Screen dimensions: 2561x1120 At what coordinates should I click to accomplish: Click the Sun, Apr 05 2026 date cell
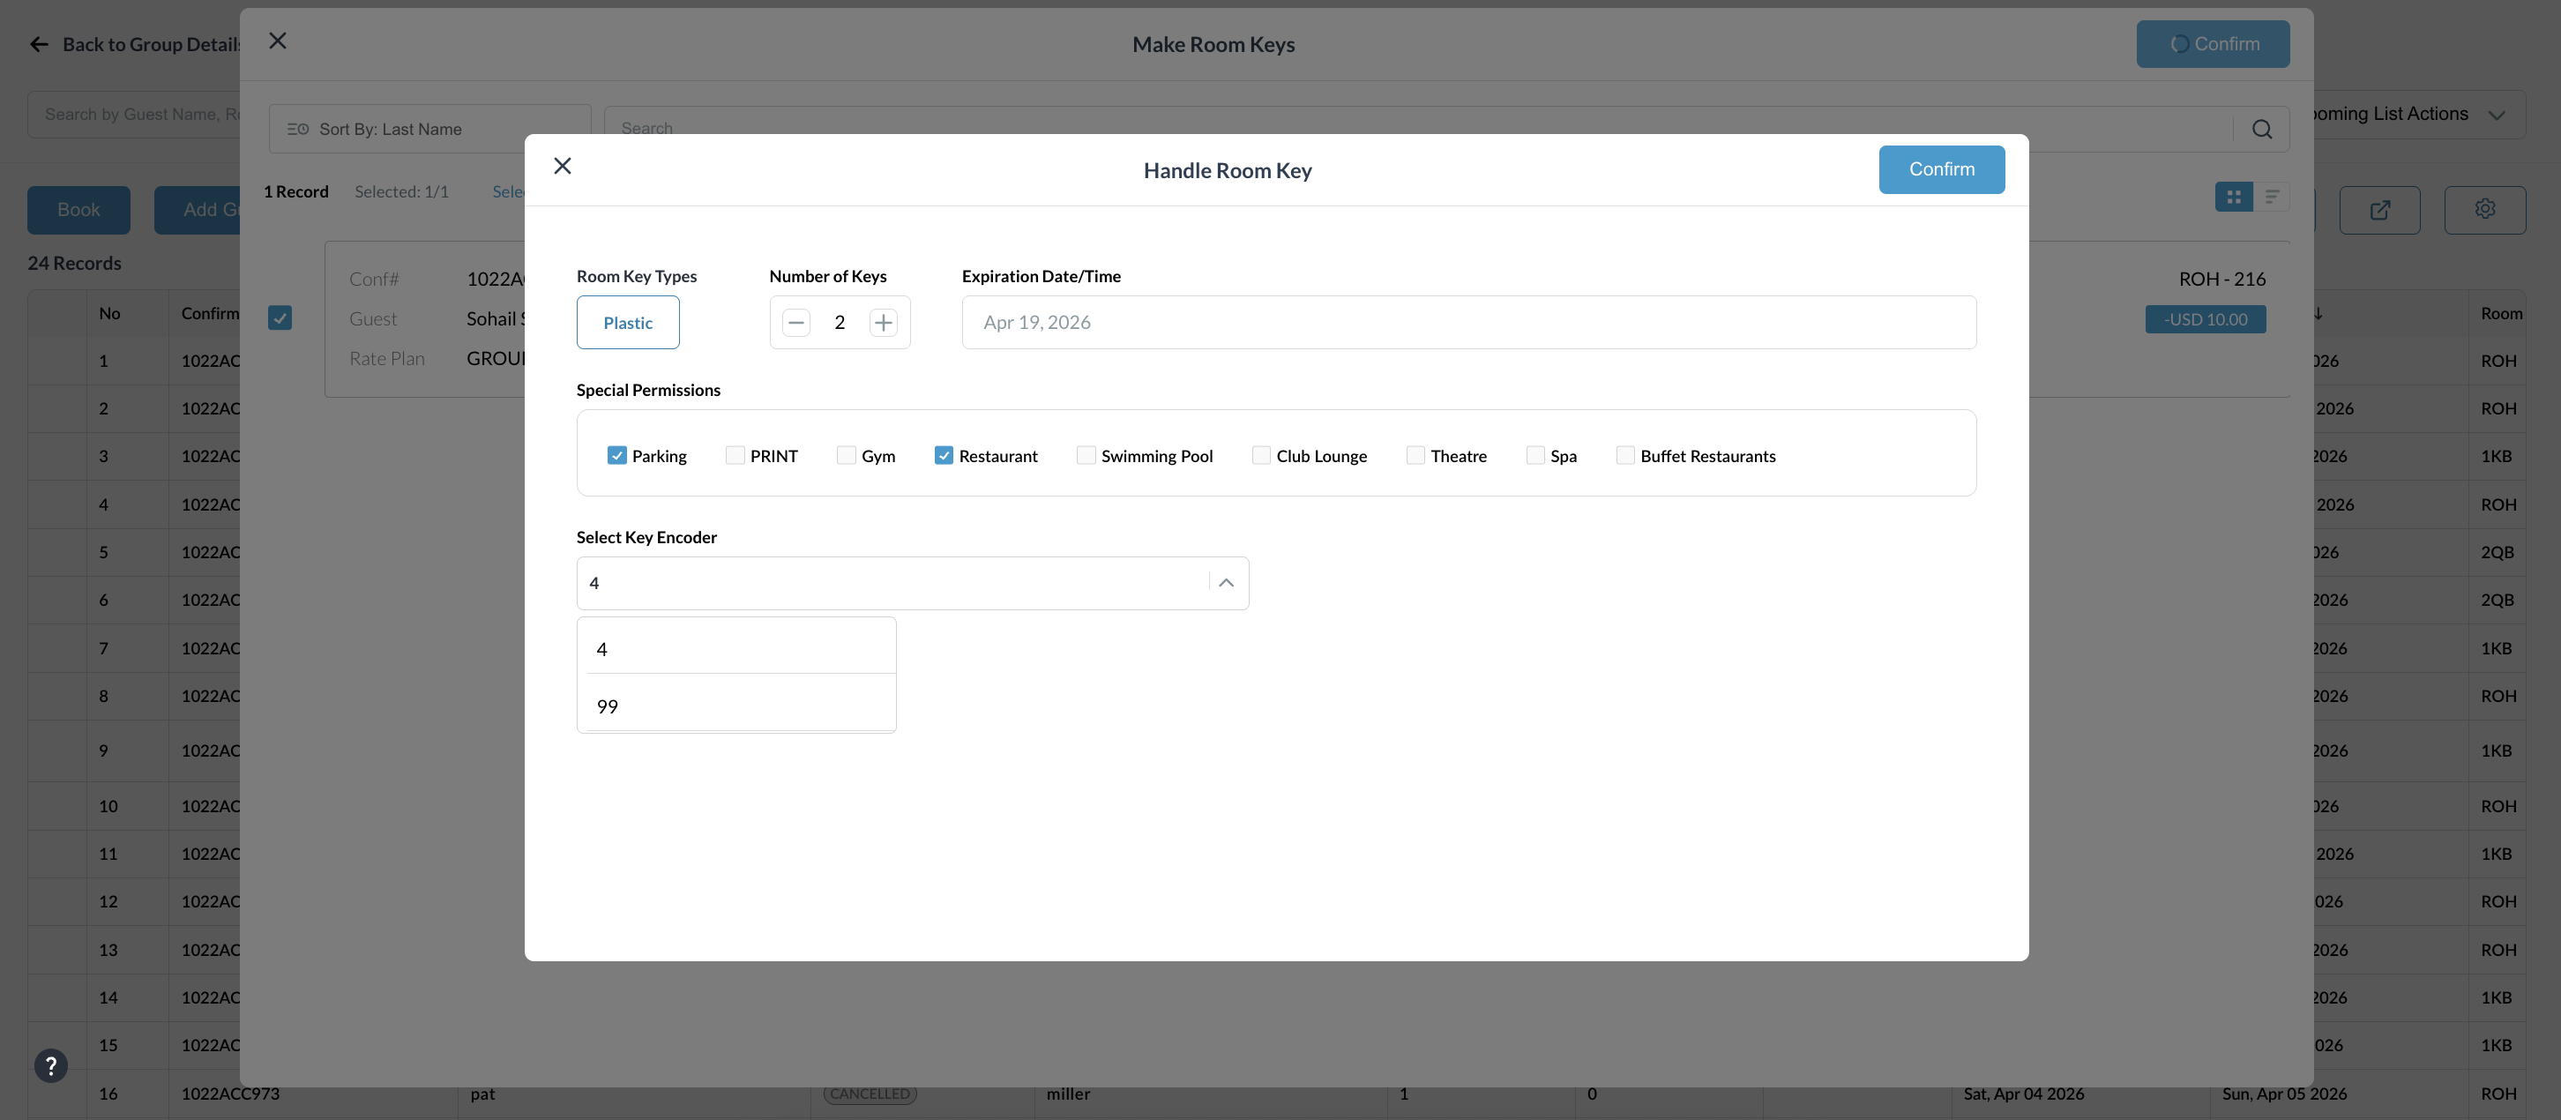[2283, 1094]
